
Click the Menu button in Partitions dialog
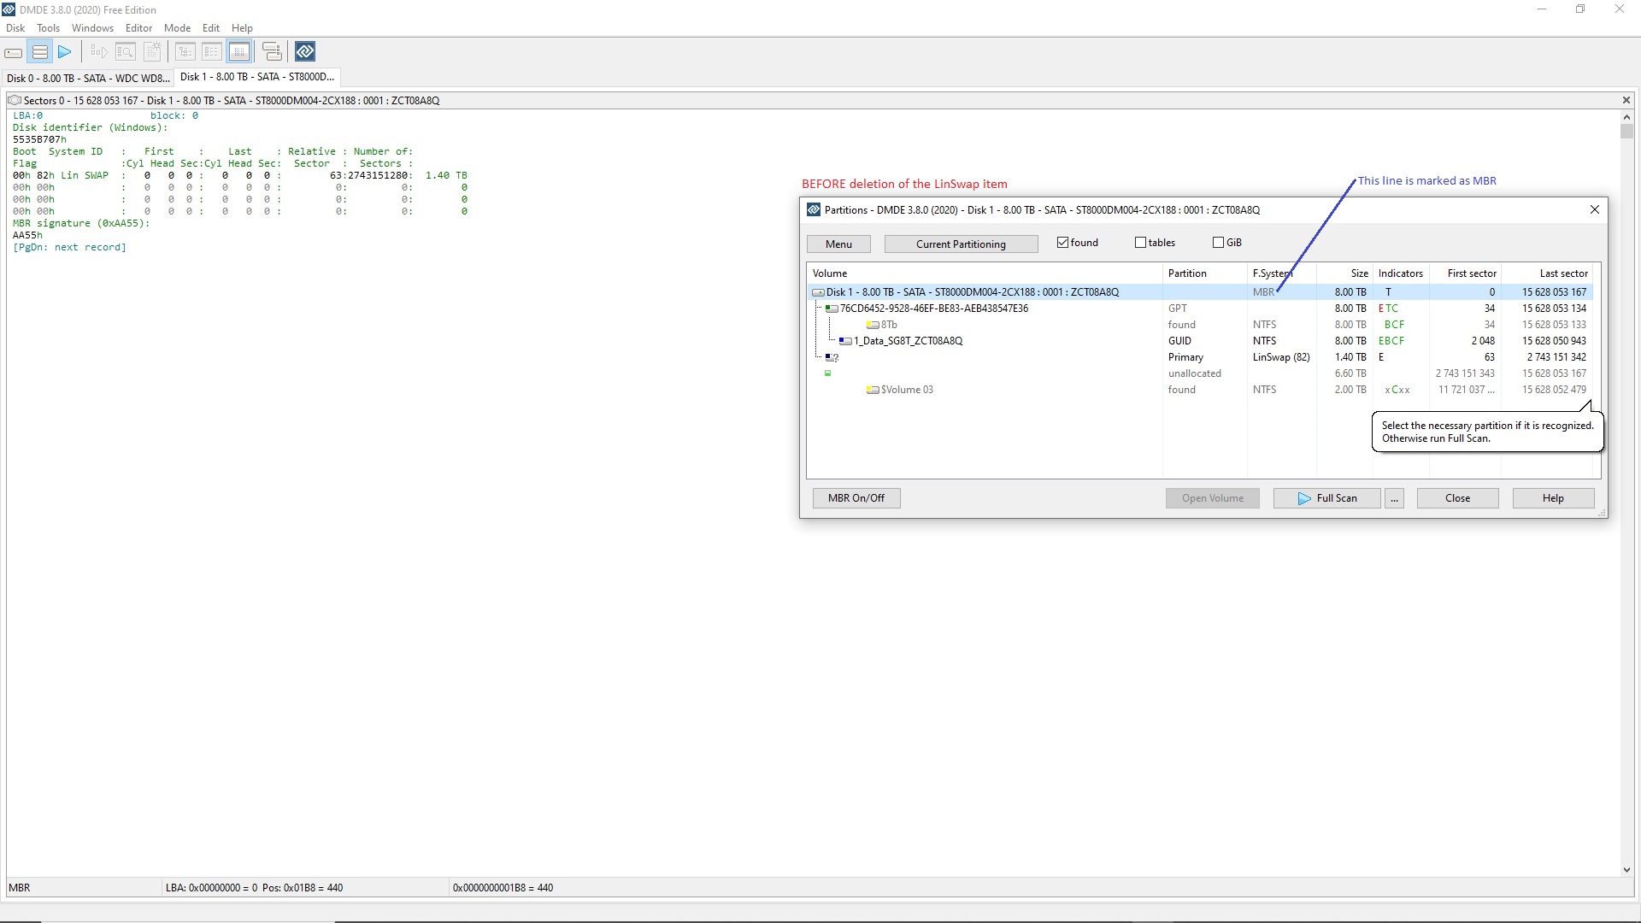[838, 244]
